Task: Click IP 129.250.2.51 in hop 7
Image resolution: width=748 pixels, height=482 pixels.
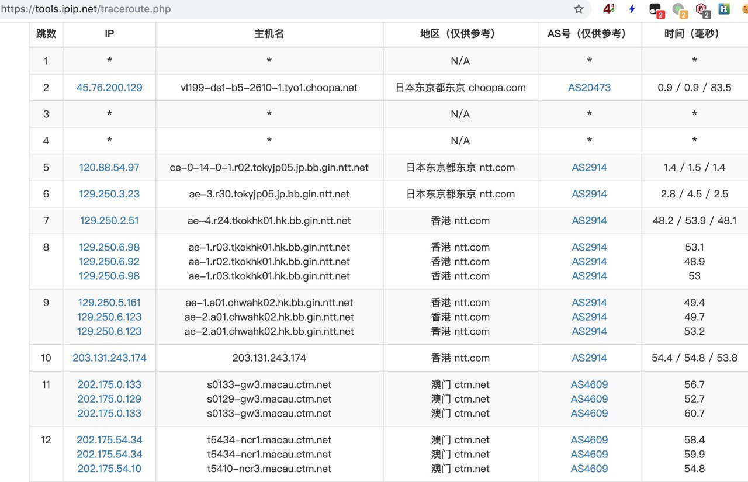Action: pyautogui.click(x=109, y=221)
